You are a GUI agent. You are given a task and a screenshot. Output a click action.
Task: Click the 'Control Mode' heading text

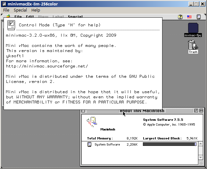60,25
